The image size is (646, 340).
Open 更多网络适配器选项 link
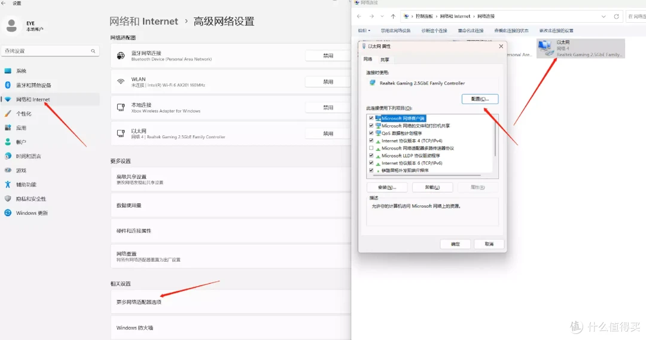pos(231,302)
